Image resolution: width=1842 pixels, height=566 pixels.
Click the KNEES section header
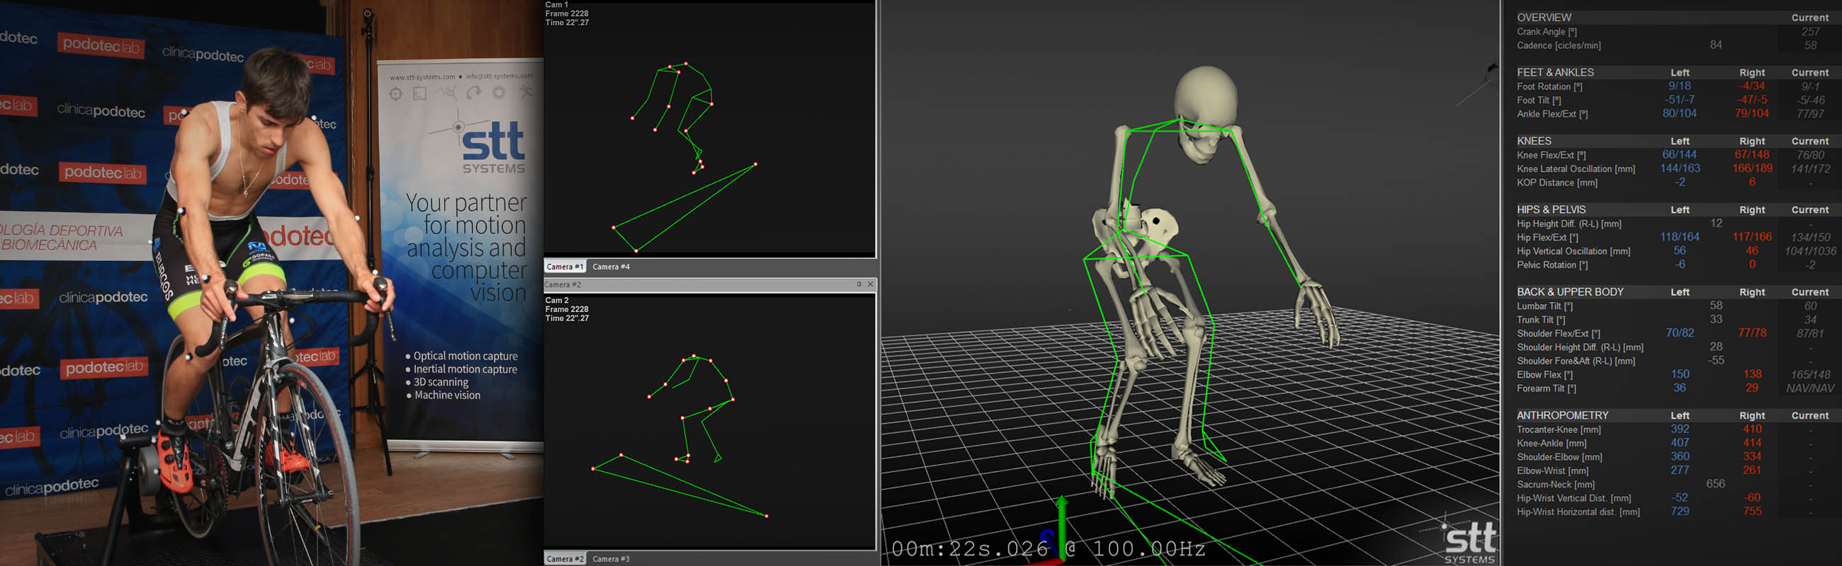(1534, 141)
